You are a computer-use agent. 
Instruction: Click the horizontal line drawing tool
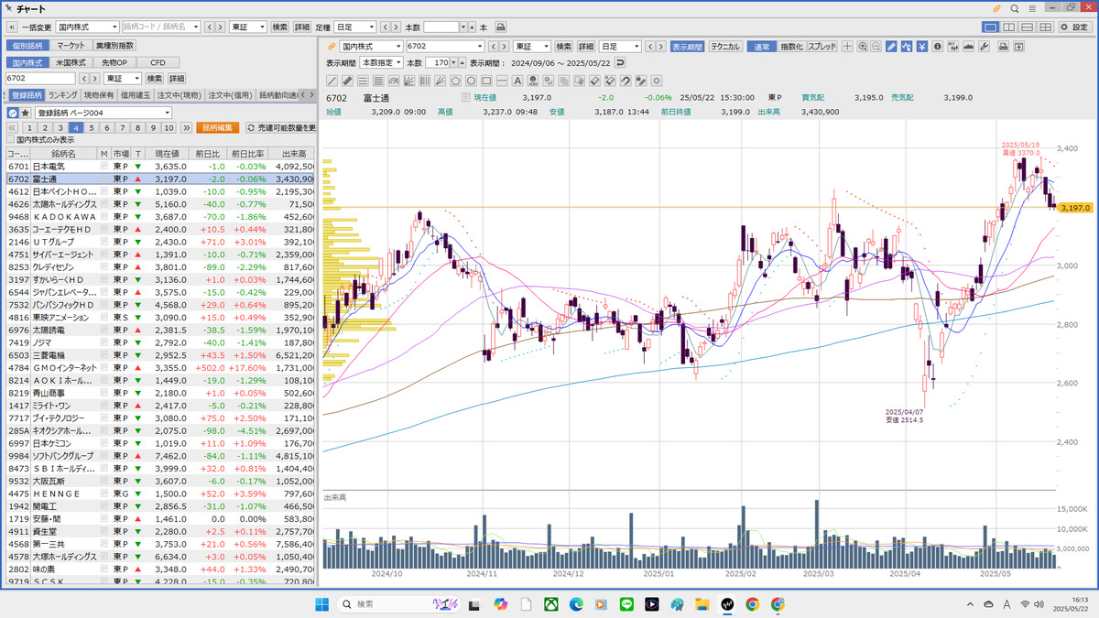(502, 80)
